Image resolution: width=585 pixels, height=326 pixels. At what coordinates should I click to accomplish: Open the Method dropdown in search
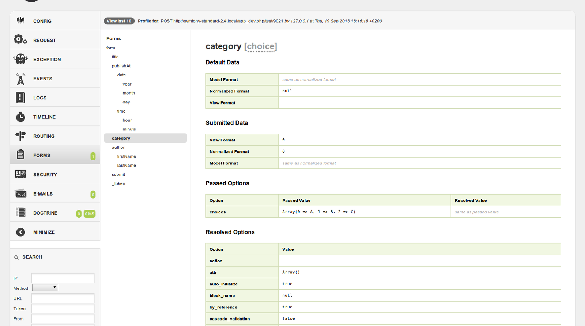coord(45,288)
